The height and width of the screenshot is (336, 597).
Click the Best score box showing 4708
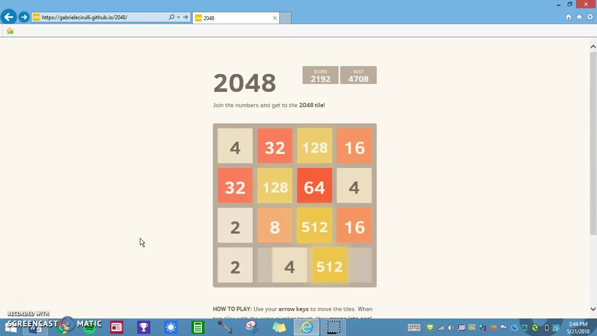[x=358, y=75]
